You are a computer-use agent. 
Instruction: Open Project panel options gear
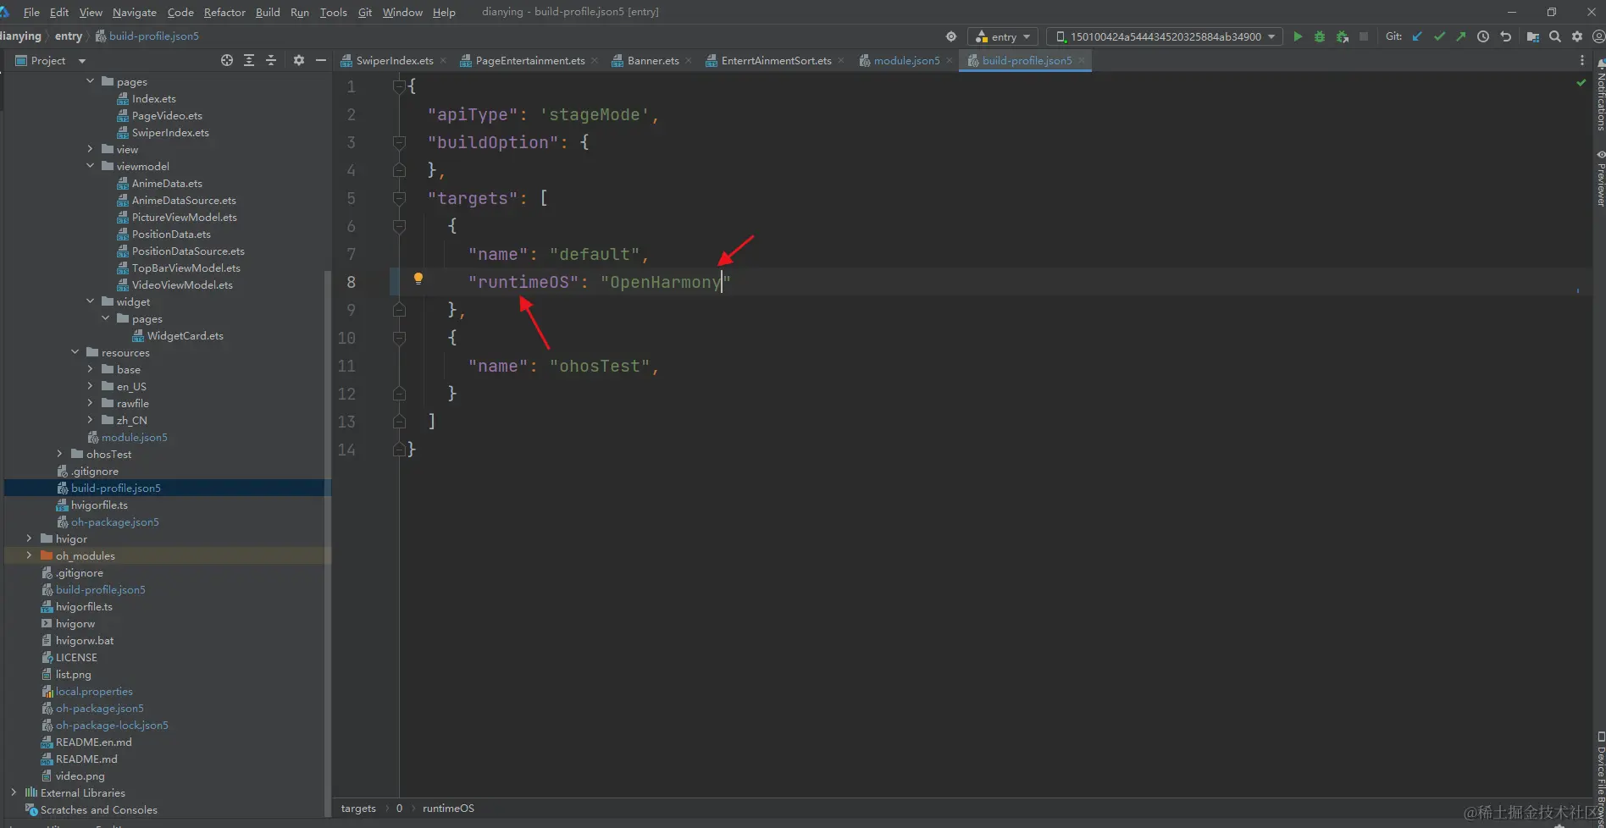click(298, 60)
